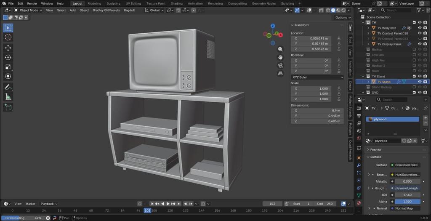Image resolution: width=431 pixels, height=221 pixels.
Task: Click the fake user shield for plywood
Action: (x=404, y=141)
